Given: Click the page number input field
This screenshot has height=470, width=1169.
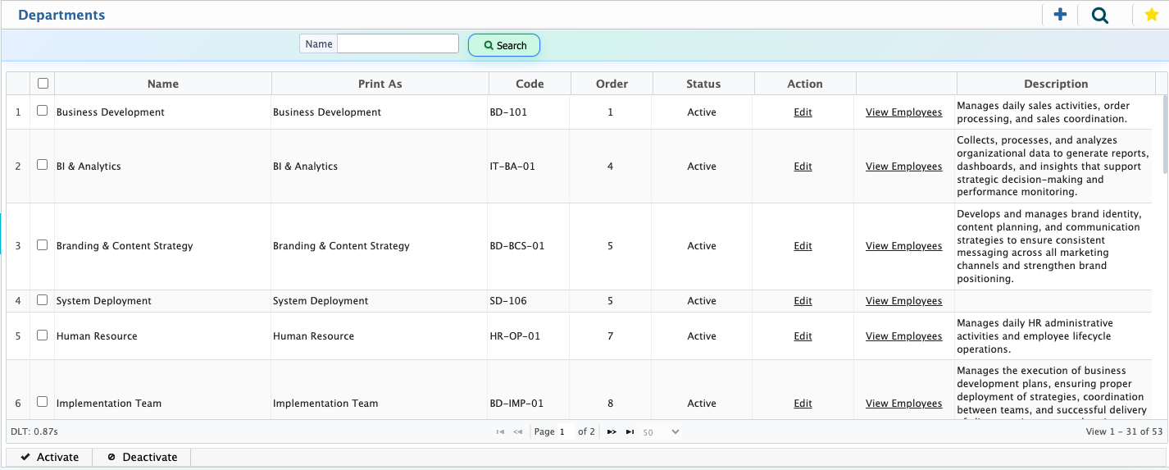Looking at the screenshot, I should (x=566, y=431).
